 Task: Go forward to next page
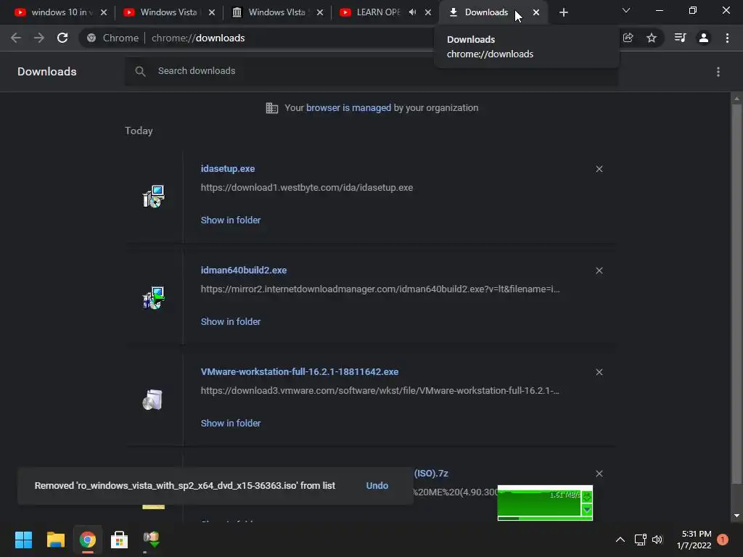coord(39,38)
